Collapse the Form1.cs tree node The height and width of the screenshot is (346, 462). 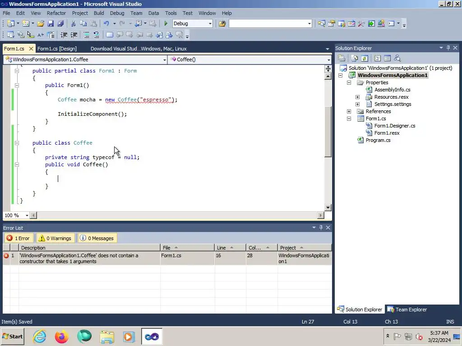[x=349, y=118]
